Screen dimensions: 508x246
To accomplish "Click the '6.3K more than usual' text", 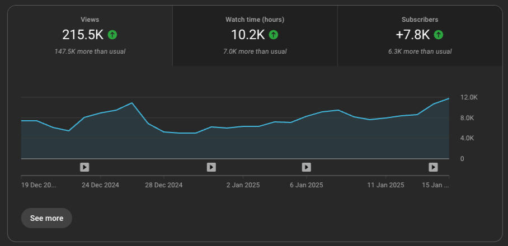I will tap(420, 51).
